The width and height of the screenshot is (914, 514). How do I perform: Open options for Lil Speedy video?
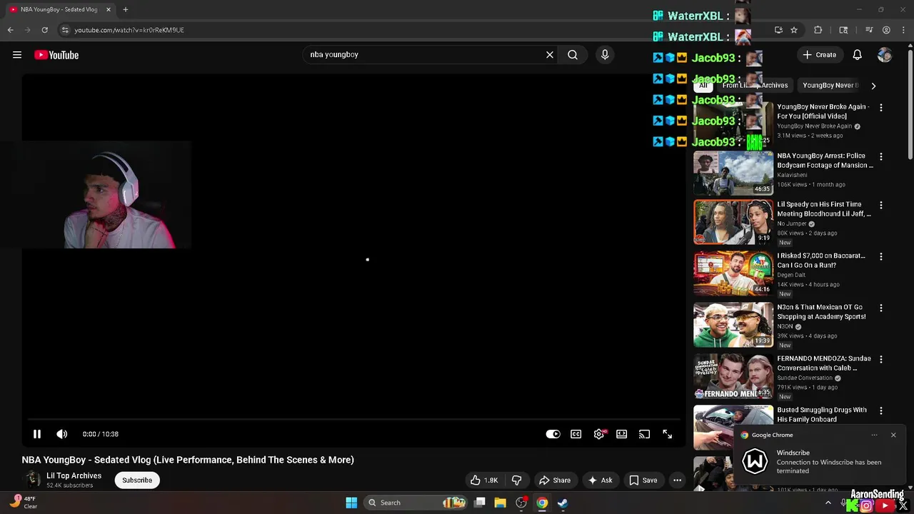[881, 205]
